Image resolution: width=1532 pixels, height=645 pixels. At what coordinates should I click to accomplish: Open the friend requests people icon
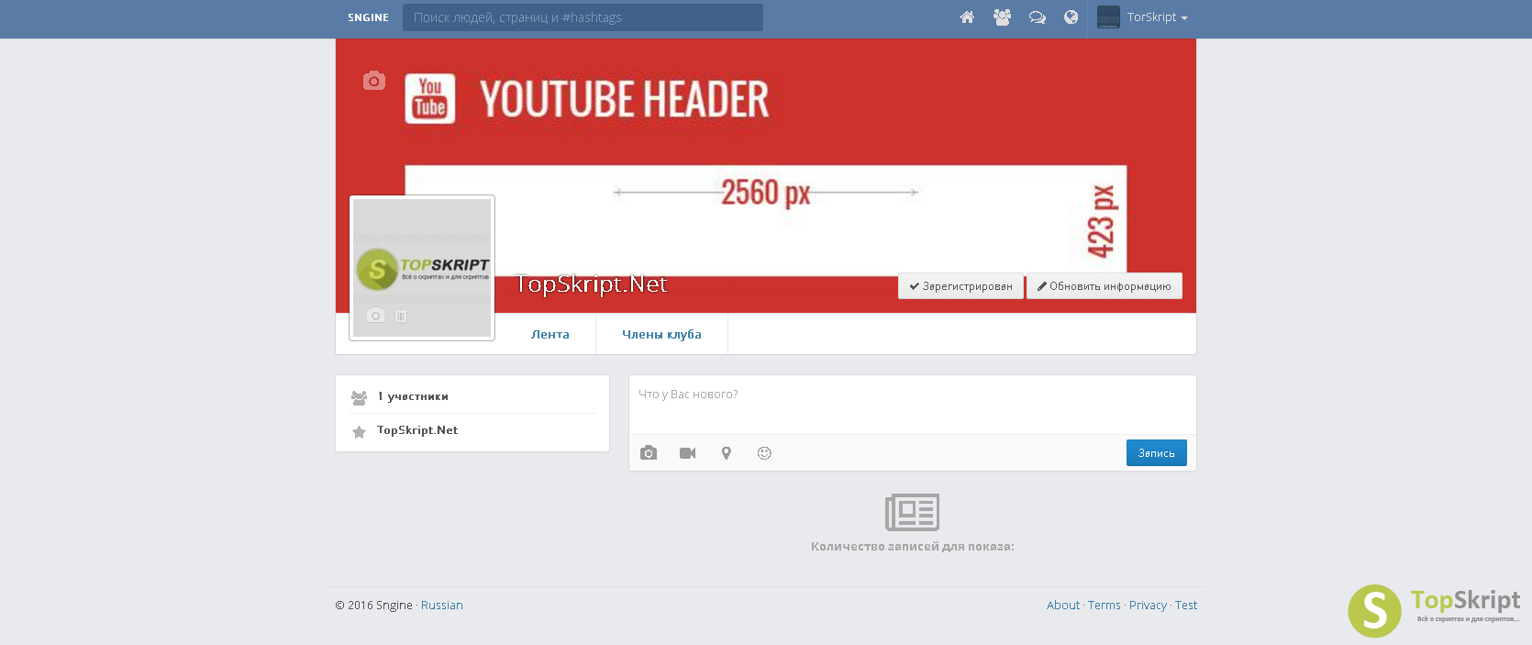click(1002, 17)
